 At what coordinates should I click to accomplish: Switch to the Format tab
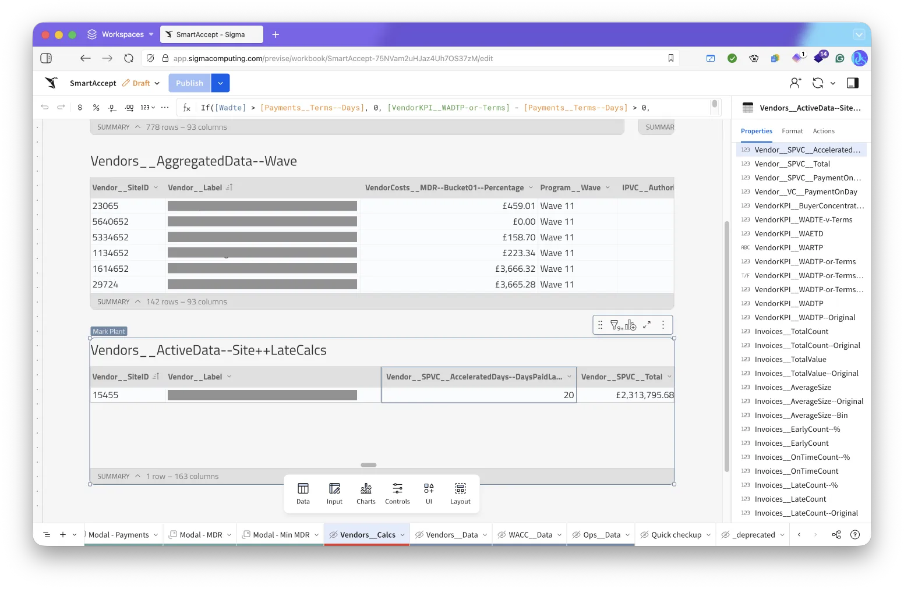point(792,131)
